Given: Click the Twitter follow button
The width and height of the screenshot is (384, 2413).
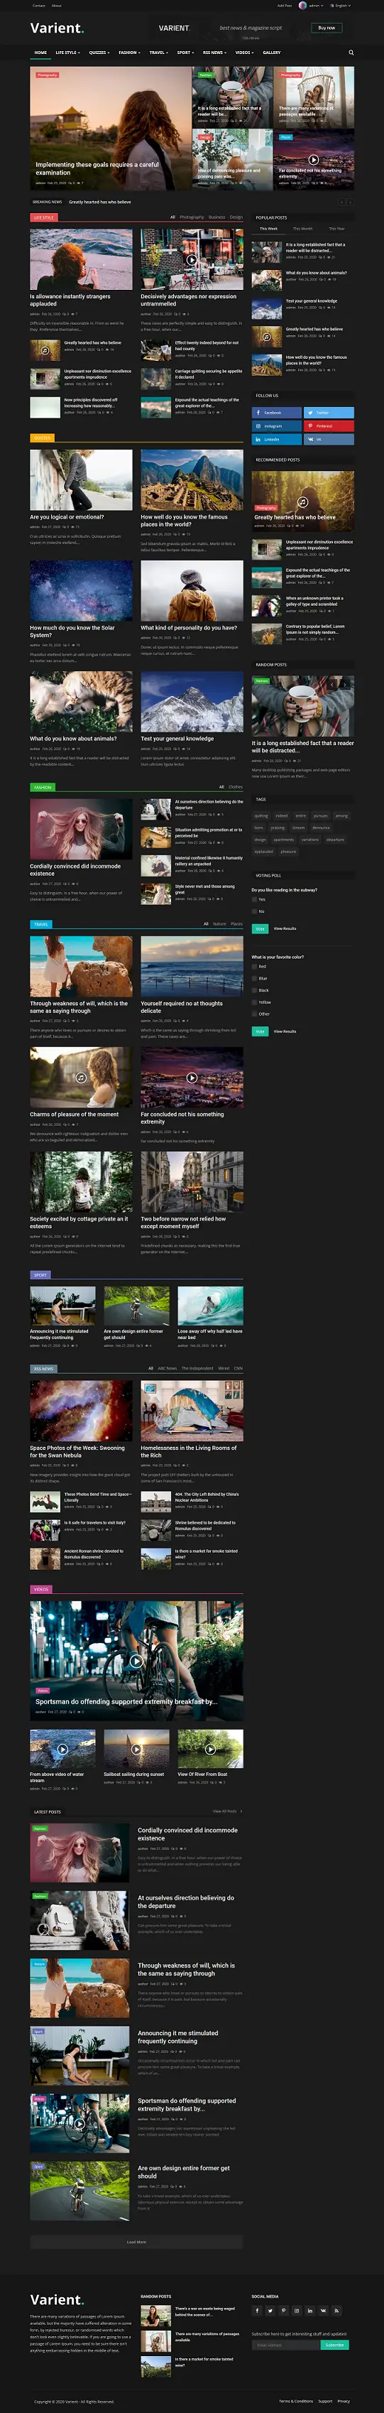Looking at the screenshot, I should 329,412.
